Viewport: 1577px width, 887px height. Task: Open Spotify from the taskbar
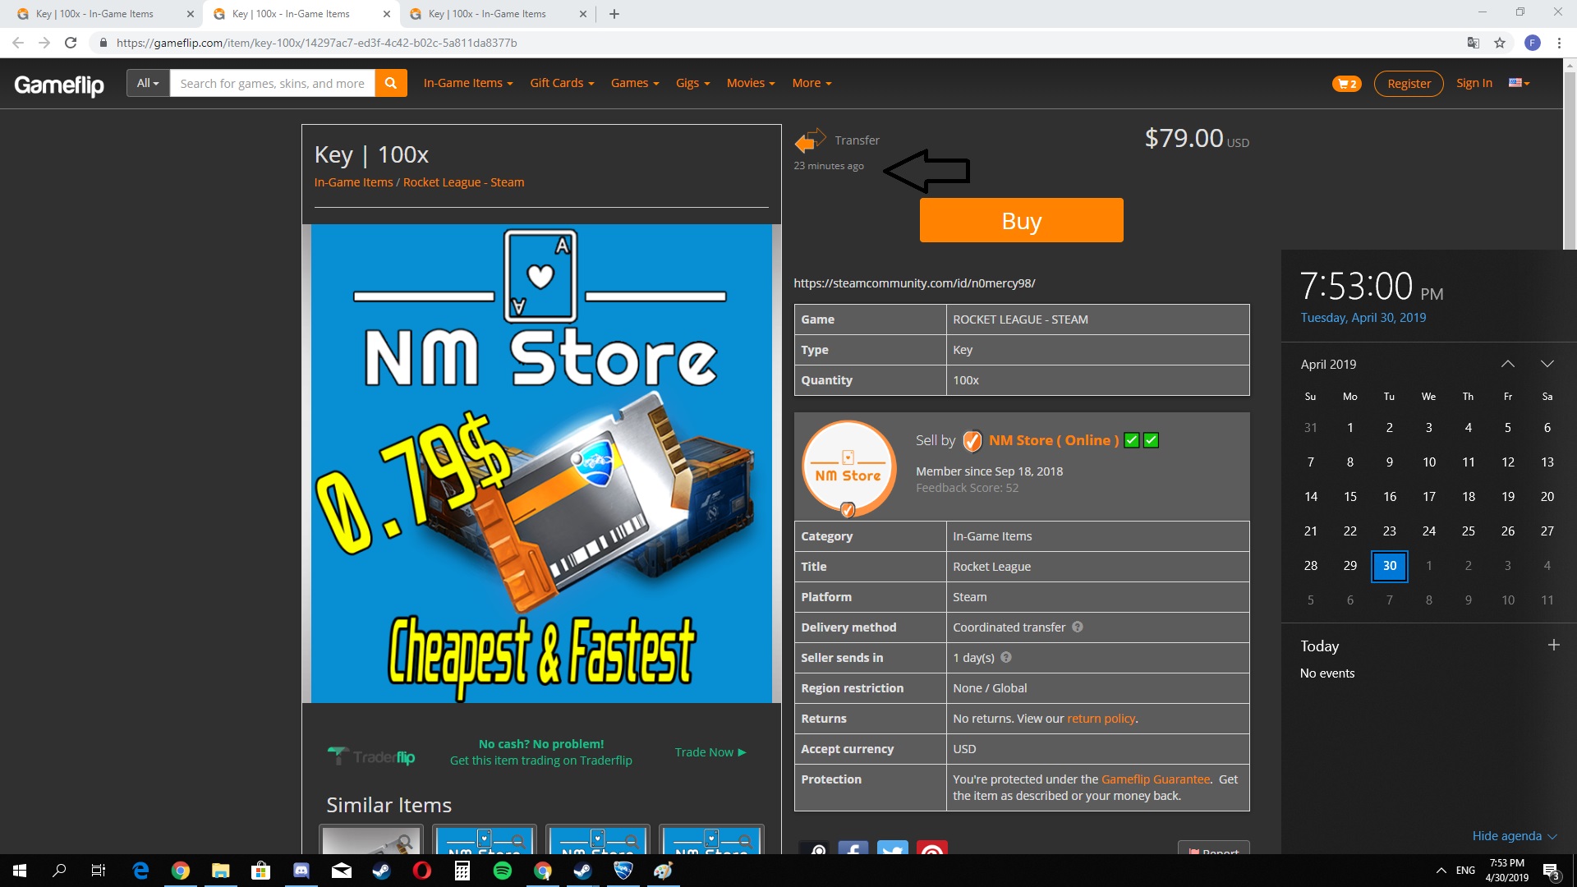(502, 871)
